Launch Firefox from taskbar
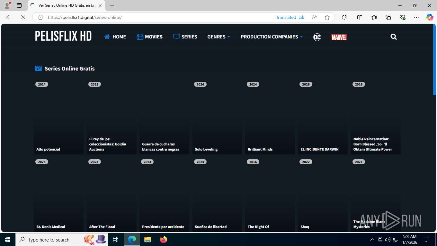The width and height of the screenshot is (437, 246). click(164, 240)
